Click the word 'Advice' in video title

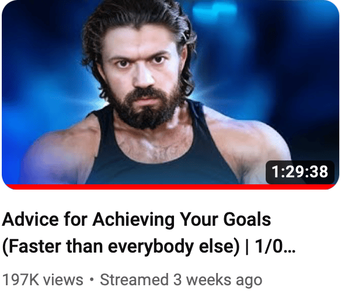30,219
